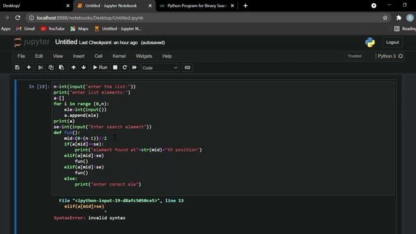Open the Cell menu

(x=98, y=57)
